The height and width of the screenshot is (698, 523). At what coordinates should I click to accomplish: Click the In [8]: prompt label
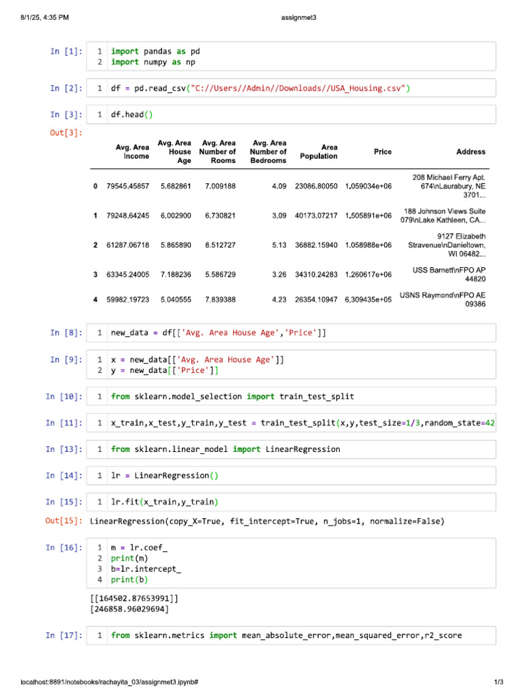[66, 333]
